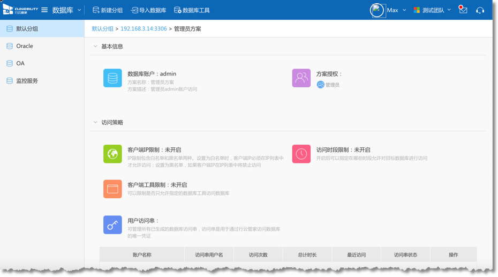Image resolution: width=498 pixels, height=277 pixels.
Task: Click the orange client tool restriction icon
Action: click(112, 189)
